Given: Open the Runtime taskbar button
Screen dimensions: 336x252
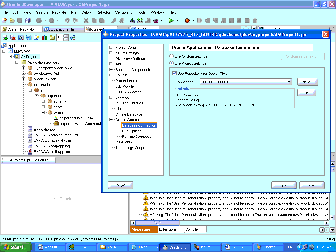Looking at the screenshot, I should coord(268,247).
